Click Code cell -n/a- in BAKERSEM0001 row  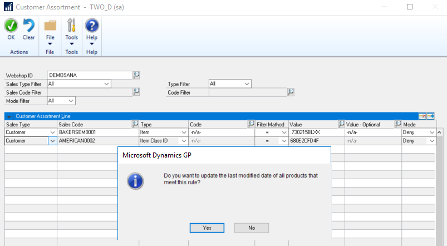point(221,132)
